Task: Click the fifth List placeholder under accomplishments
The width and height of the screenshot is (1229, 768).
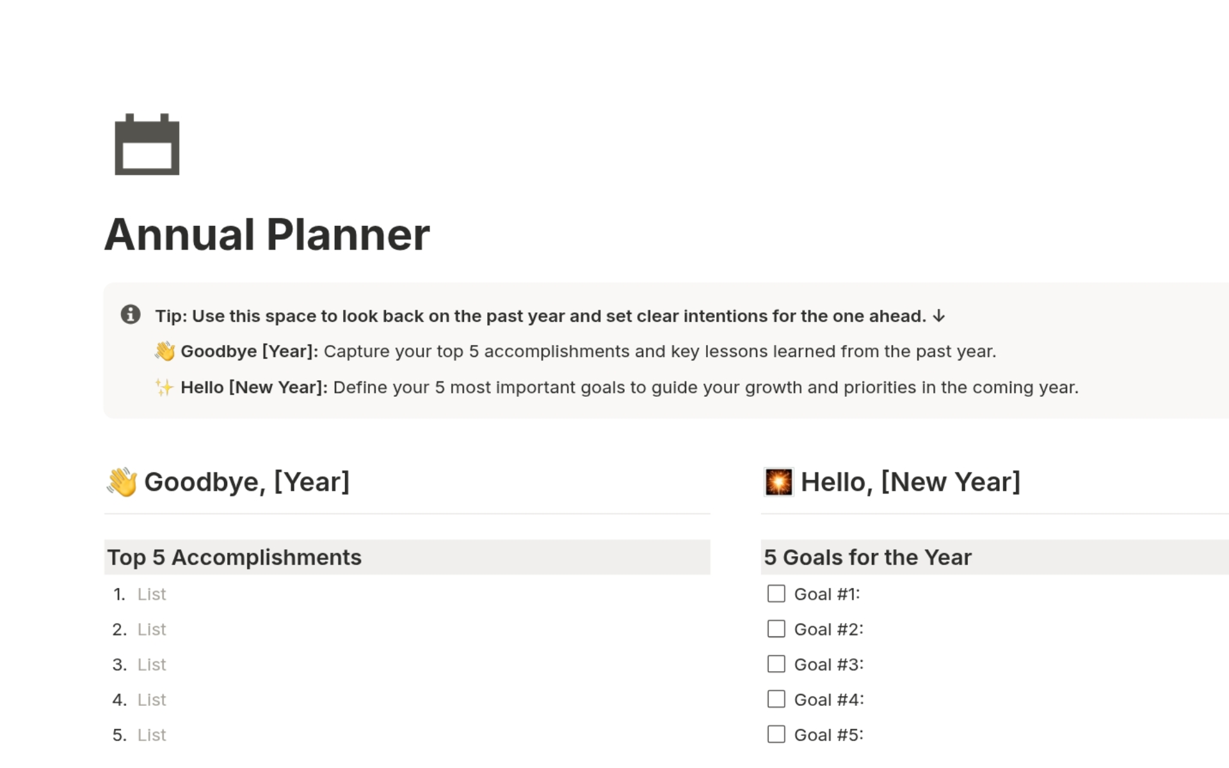Action: (x=152, y=734)
